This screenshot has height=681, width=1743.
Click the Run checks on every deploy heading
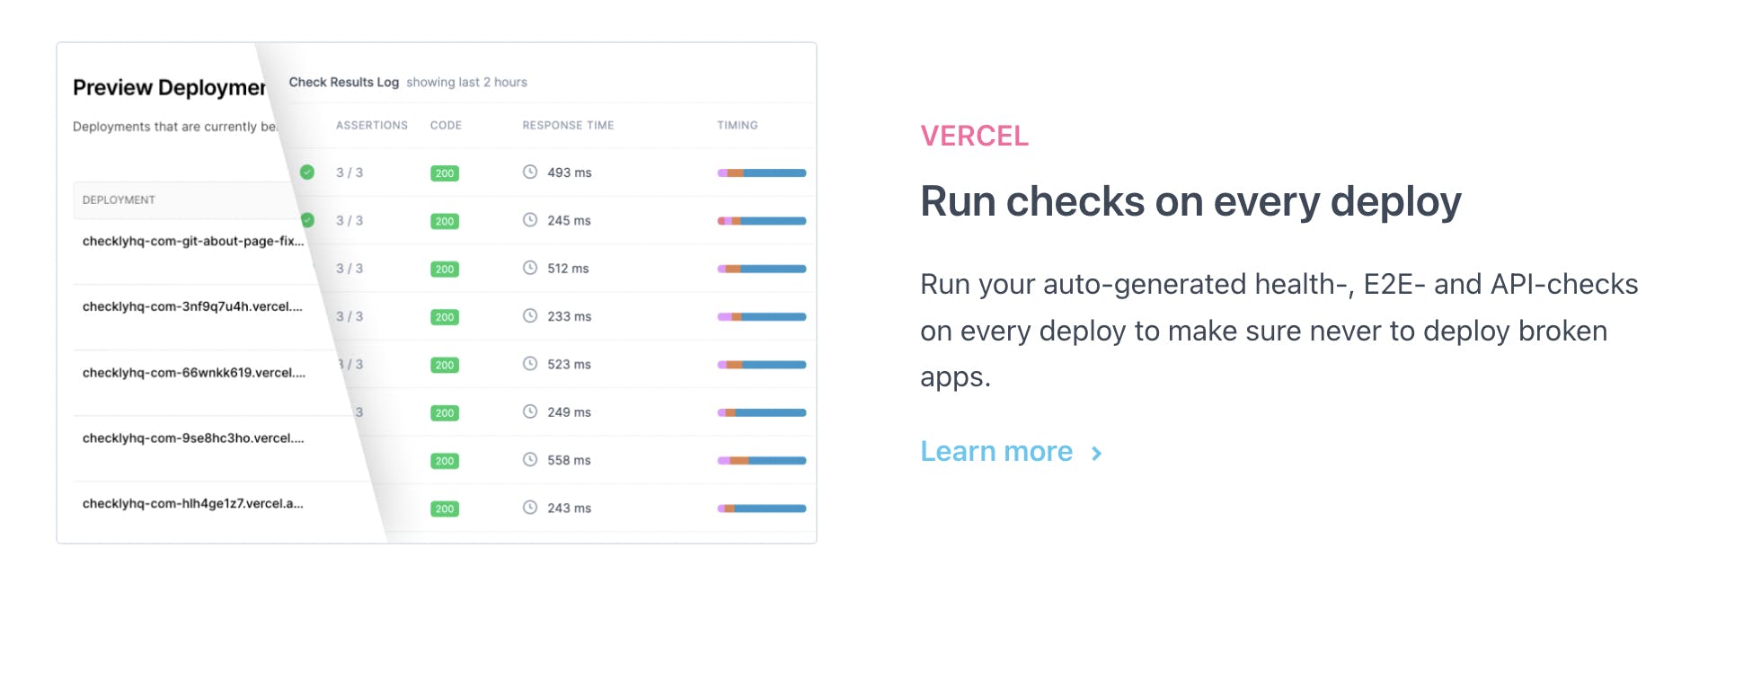pyautogui.click(x=1190, y=201)
